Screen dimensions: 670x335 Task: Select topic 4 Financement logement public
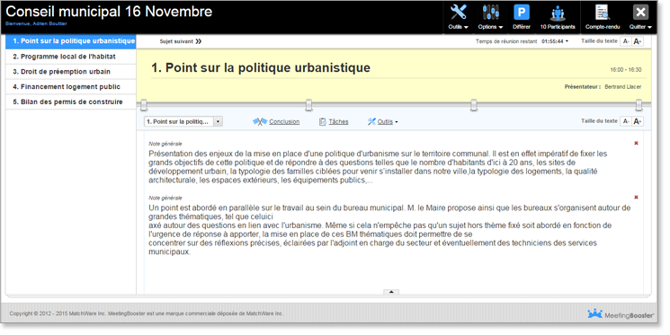pyautogui.click(x=71, y=86)
